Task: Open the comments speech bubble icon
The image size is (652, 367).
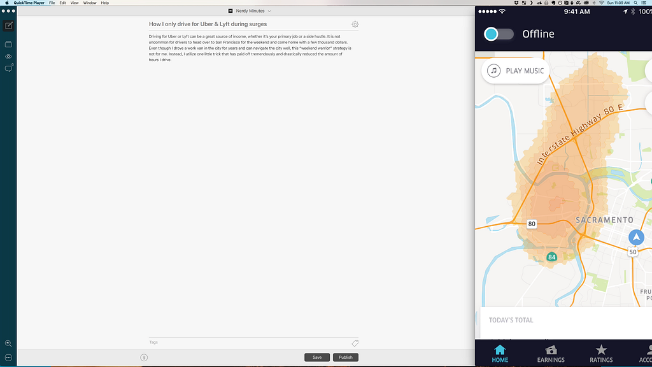Action: 8,69
